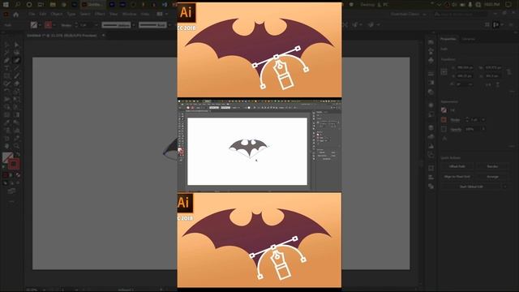Screen dimensions: 519x292
Task: Switch to the Libraries tab
Action: (469, 39)
